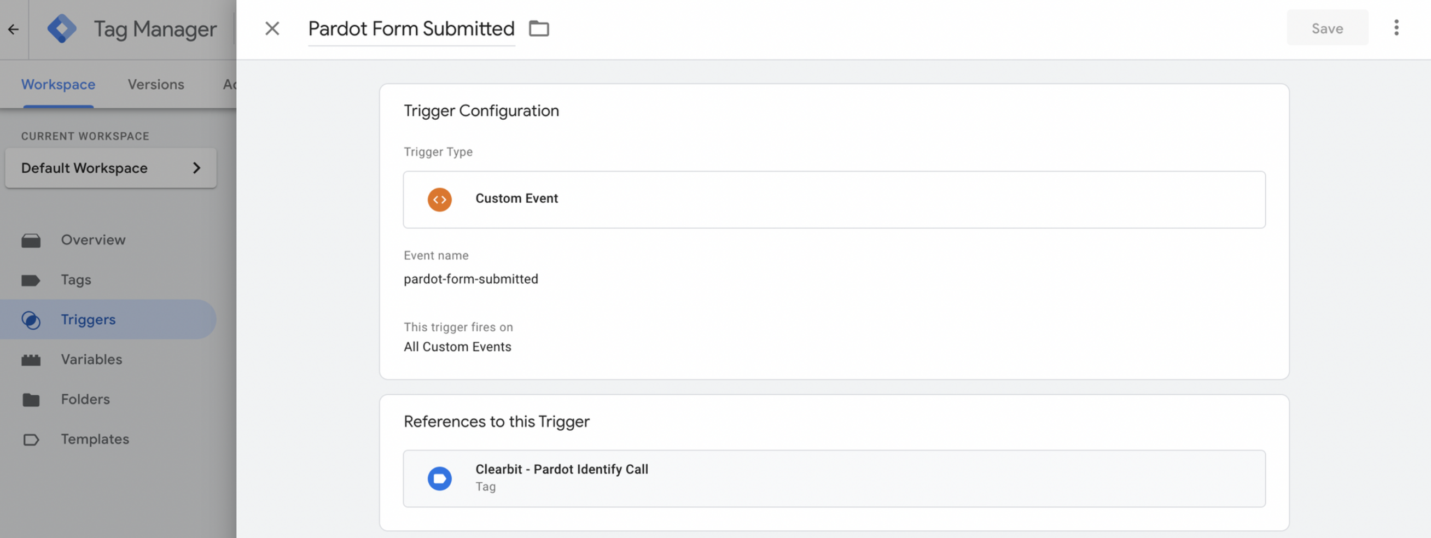Edit the Pardot Form Submitted trigger name
The image size is (1431, 538).
coord(411,29)
